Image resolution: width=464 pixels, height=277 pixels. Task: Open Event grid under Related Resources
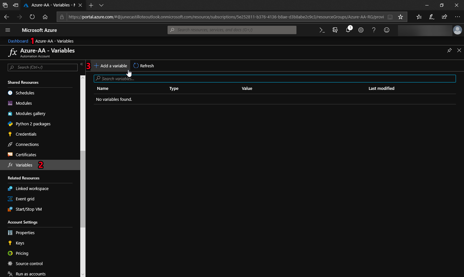click(x=24, y=199)
